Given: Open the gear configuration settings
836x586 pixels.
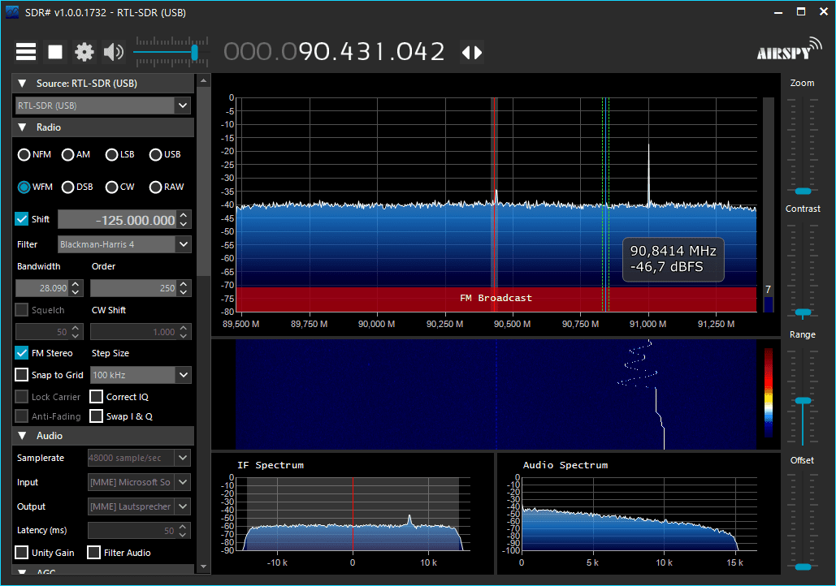Looking at the screenshot, I should [x=84, y=52].
